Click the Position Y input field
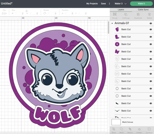Image resolution: width=154 pixels, height=134 pixels. pos(81,13)
